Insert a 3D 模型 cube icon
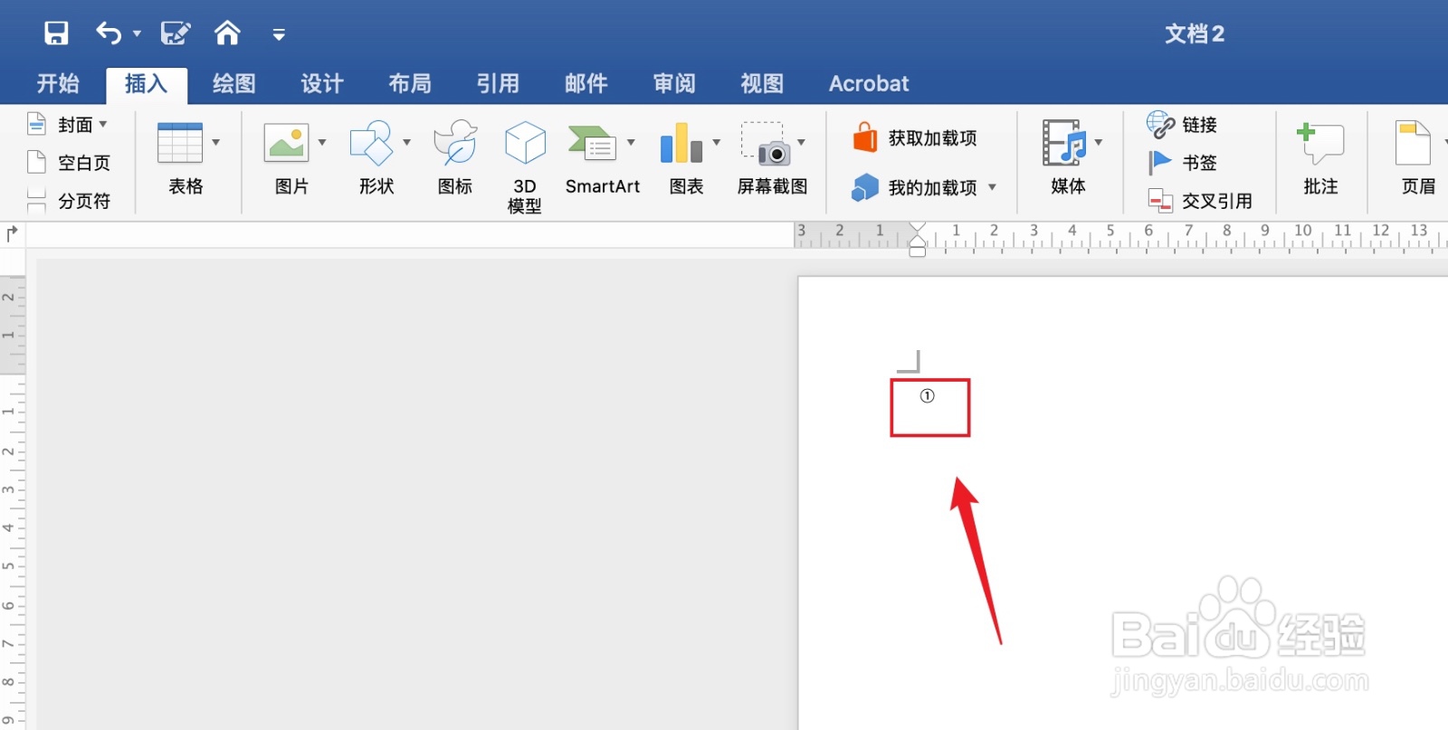 pos(525,143)
